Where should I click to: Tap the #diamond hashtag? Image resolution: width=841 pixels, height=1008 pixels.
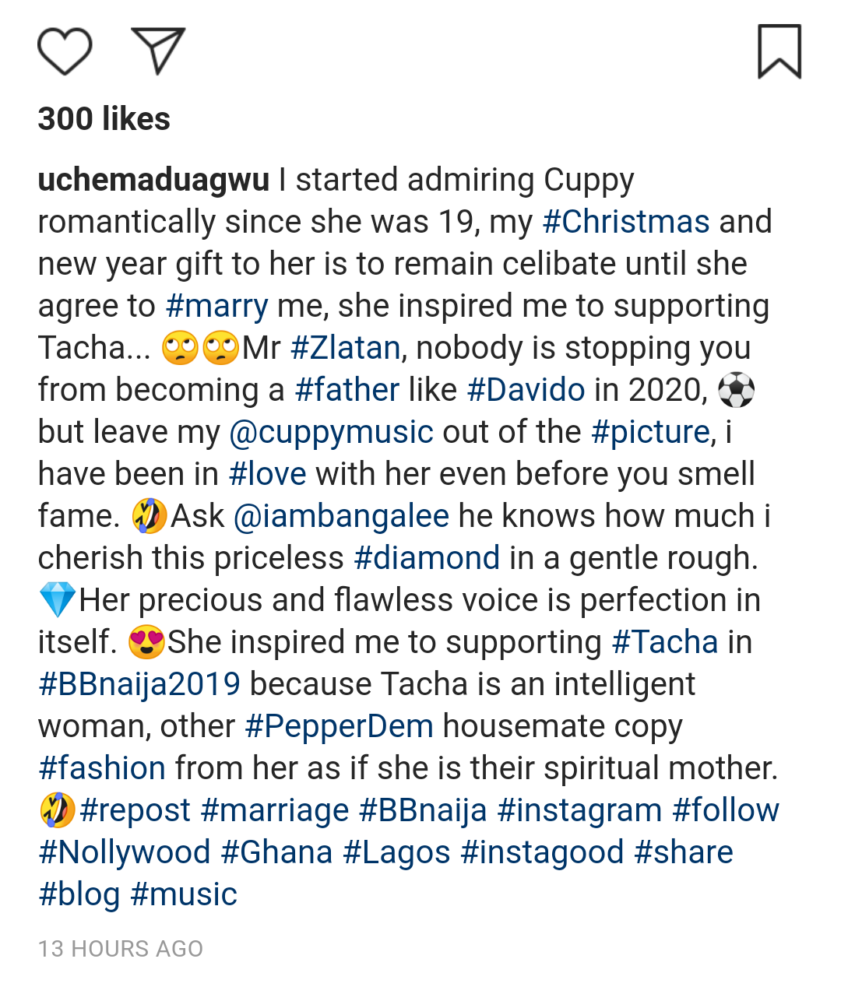(x=427, y=558)
